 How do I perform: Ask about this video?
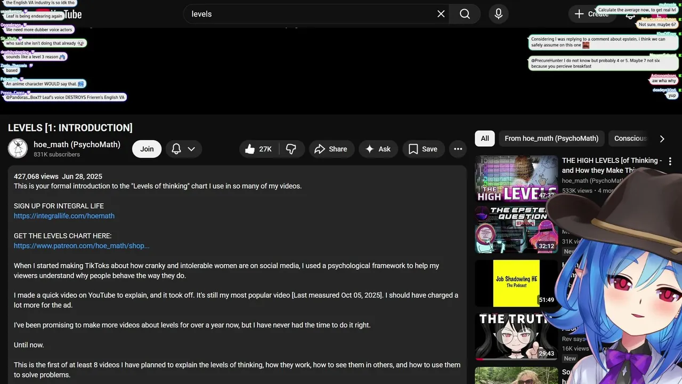point(378,149)
